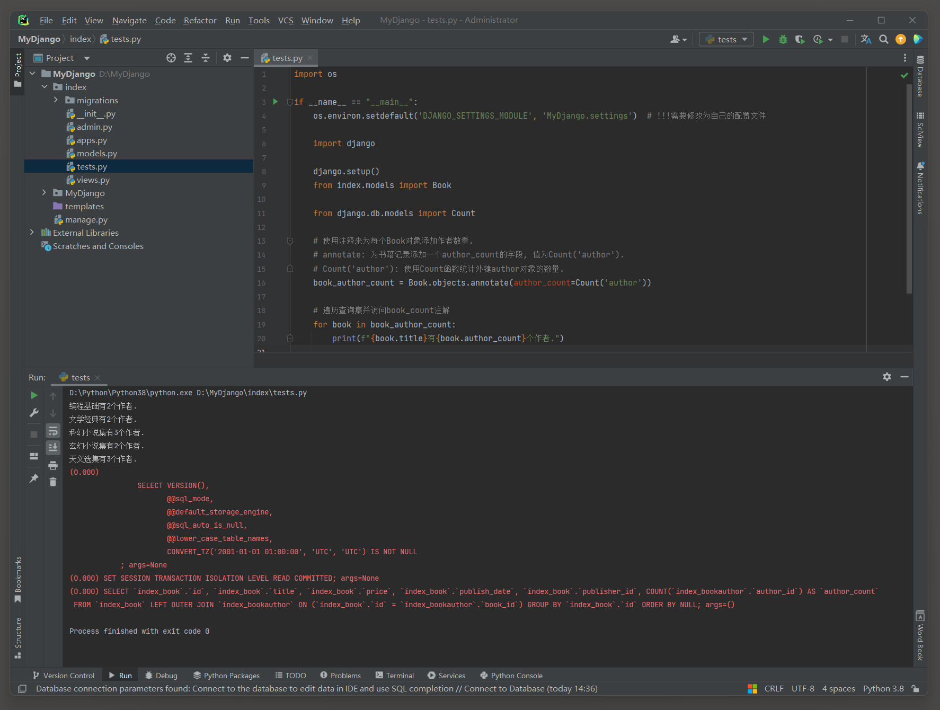Open the Refactor menu
940x710 pixels.
[x=200, y=20]
